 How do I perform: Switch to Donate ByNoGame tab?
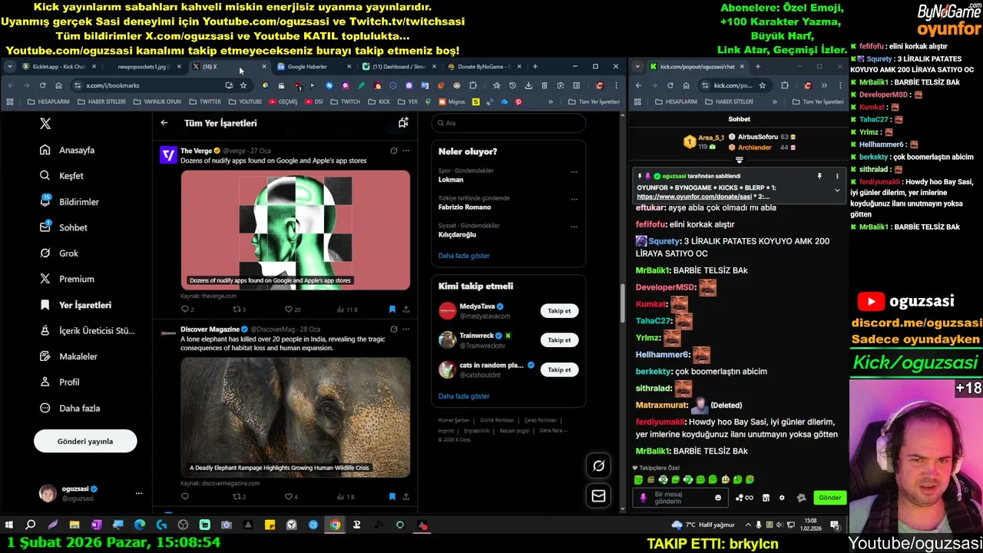click(484, 67)
